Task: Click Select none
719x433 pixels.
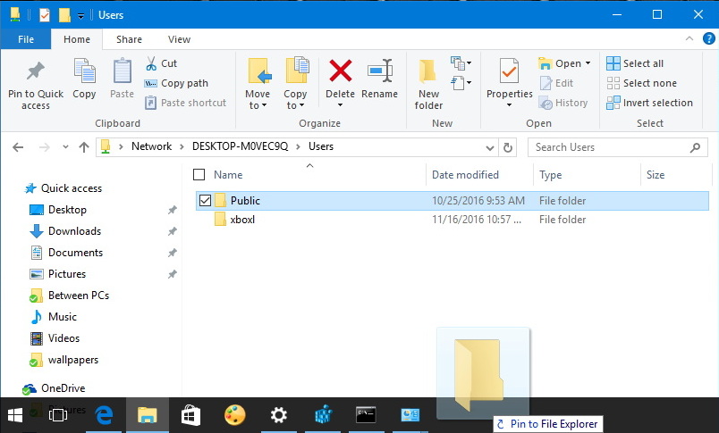Action: (641, 83)
